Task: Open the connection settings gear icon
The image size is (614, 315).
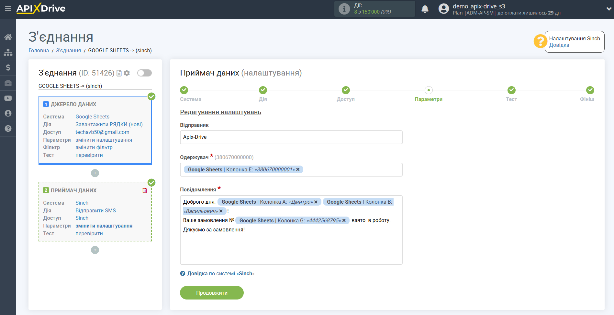Action: pos(127,73)
